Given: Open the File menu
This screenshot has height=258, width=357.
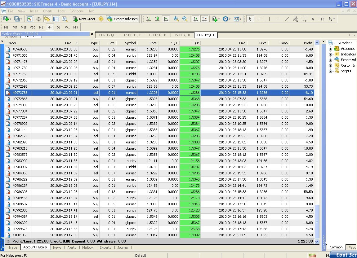Looking at the screenshot, I should pos(11,11).
